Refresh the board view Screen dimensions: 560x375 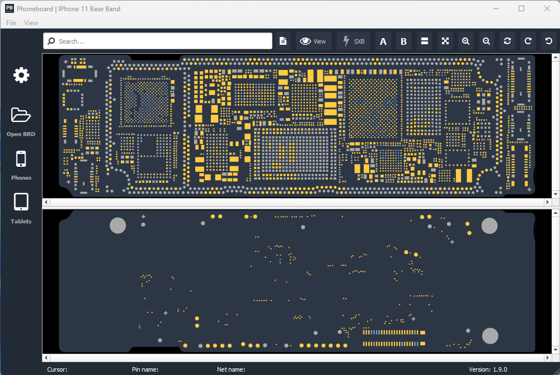(x=507, y=41)
